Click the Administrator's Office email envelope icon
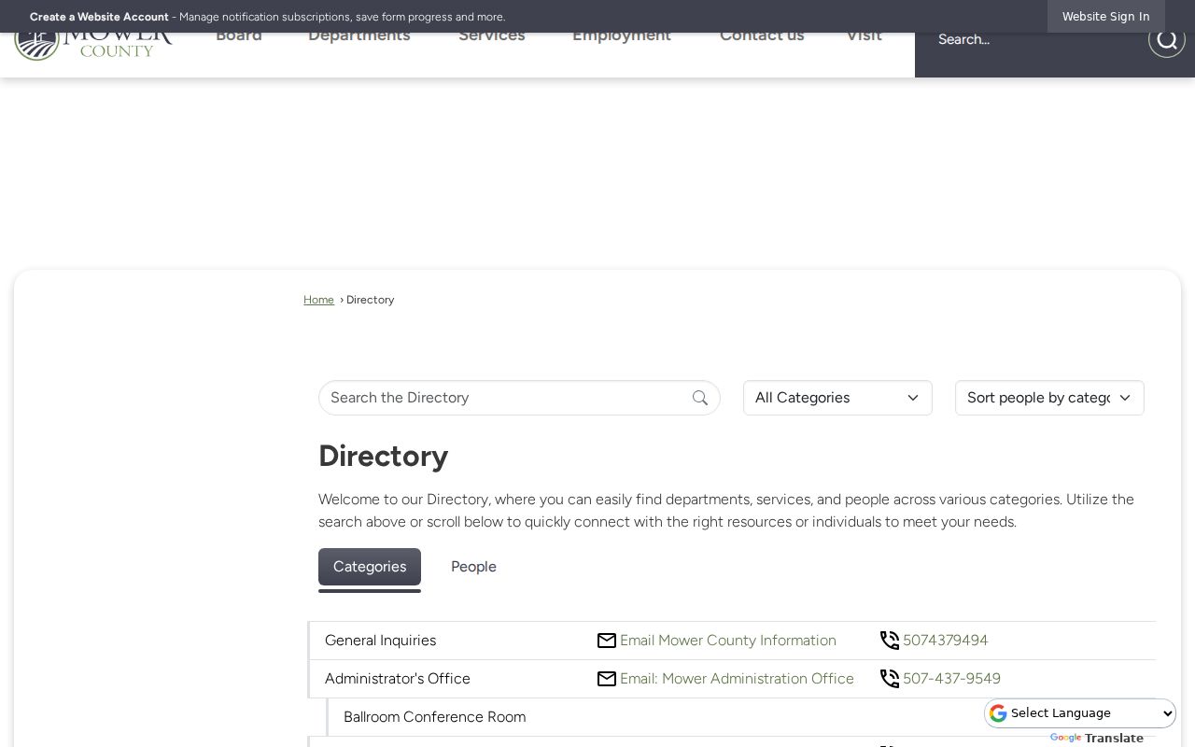Viewport: 1195px width, 747px height. (x=607, y=679)
